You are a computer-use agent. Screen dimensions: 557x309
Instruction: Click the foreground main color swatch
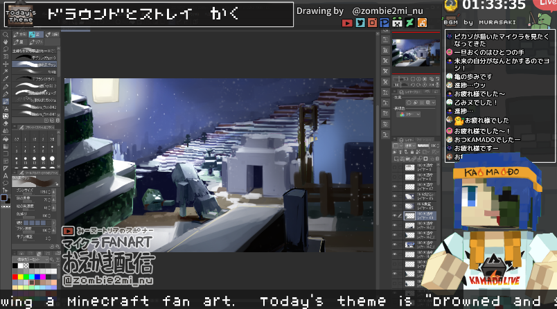(4, 198)
